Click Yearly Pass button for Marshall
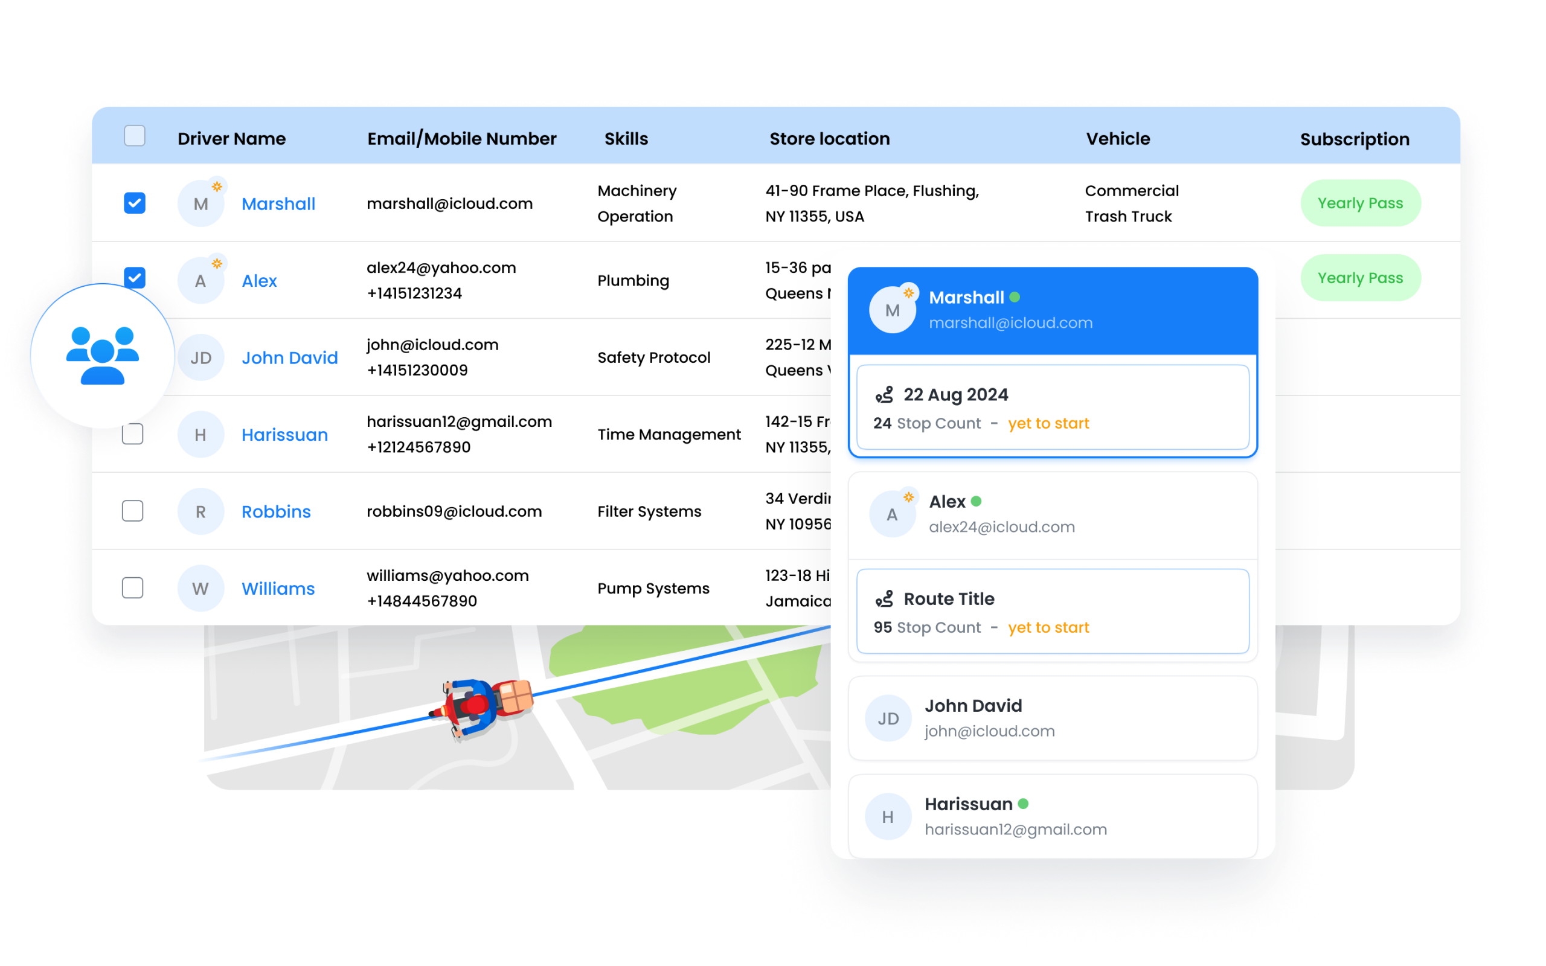This screenshot has height=966, width=1546. pyautogui.click(x=1362, y=202)
